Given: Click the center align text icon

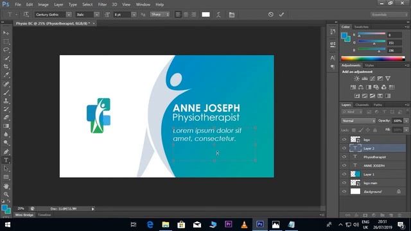Looking at the screenshot, I should click(x=186, y=14).
